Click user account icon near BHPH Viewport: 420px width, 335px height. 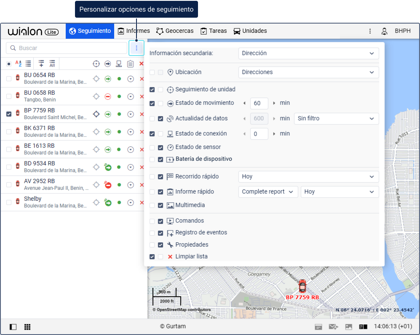(x=384, y=31)
